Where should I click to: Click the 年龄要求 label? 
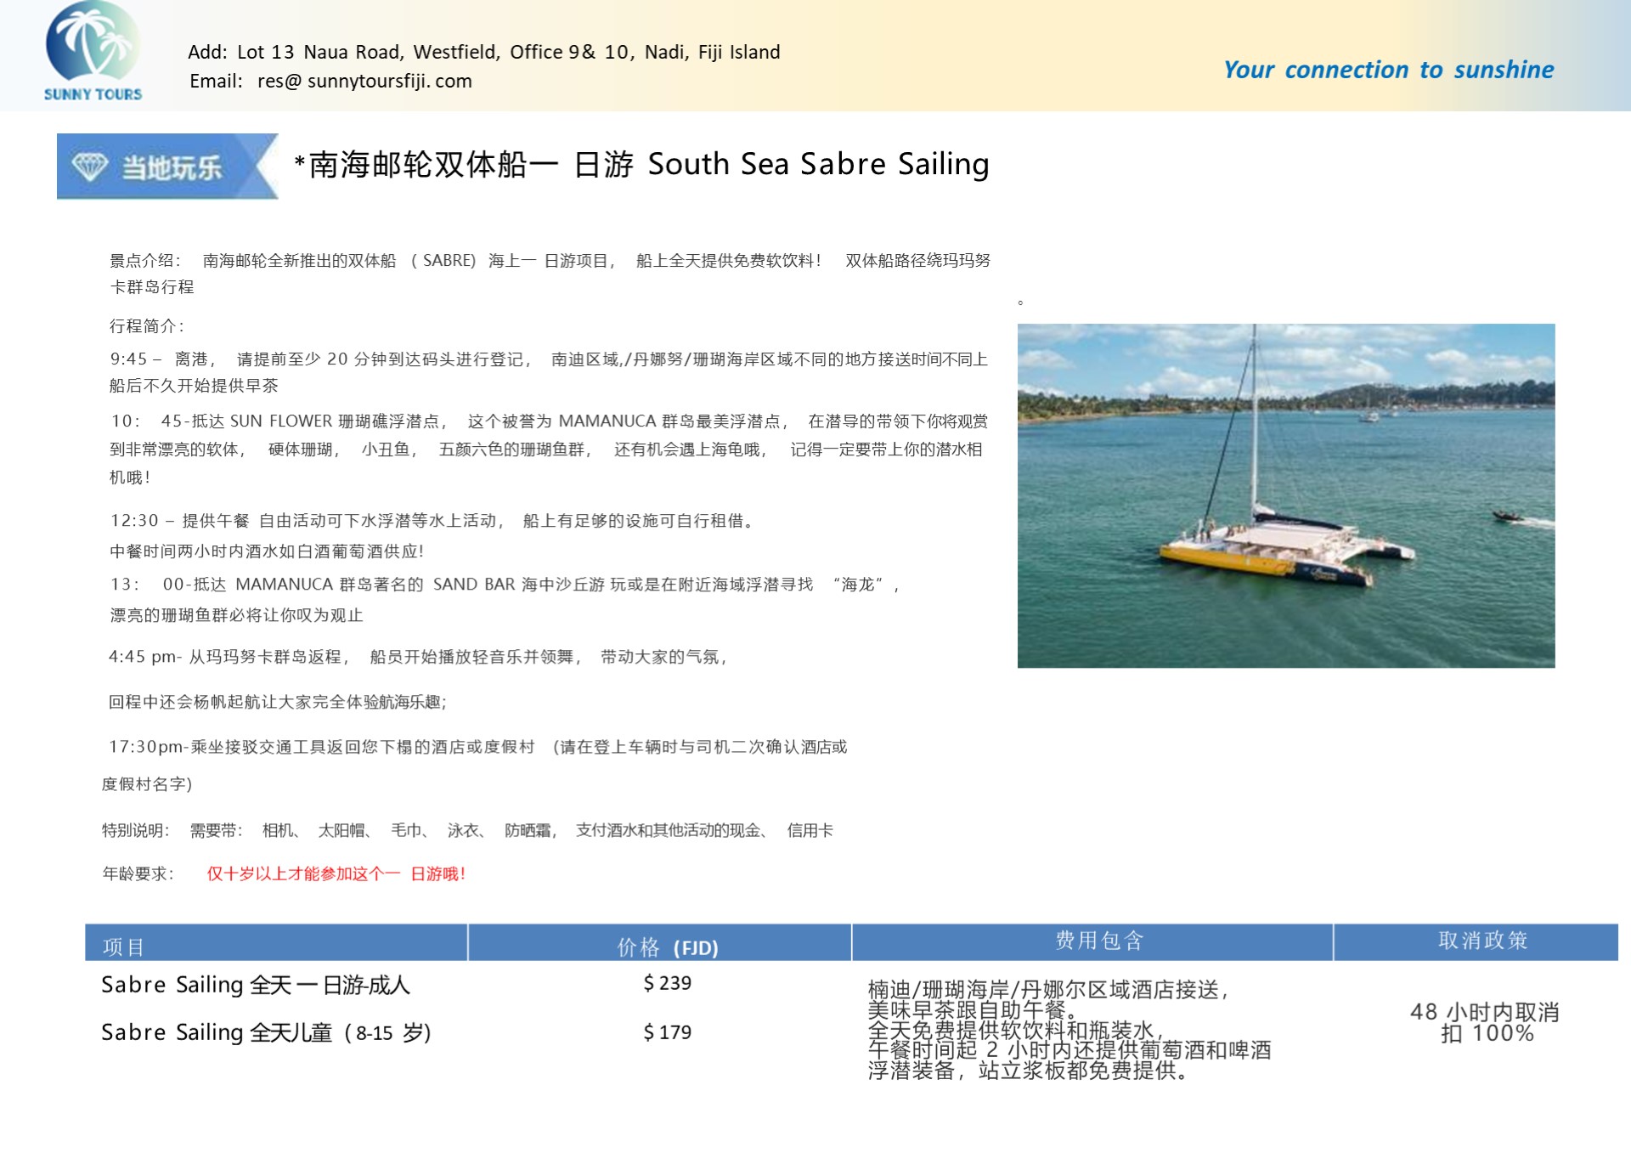coord(138,873)
